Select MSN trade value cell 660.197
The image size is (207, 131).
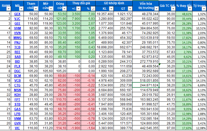[x=123, y=90]
